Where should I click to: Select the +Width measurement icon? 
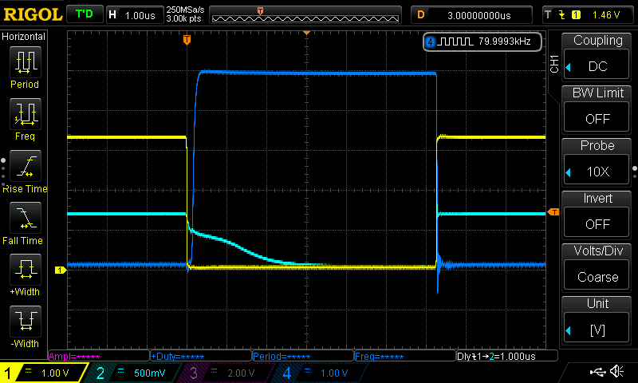pyautogui.click(x=26, y=270)
